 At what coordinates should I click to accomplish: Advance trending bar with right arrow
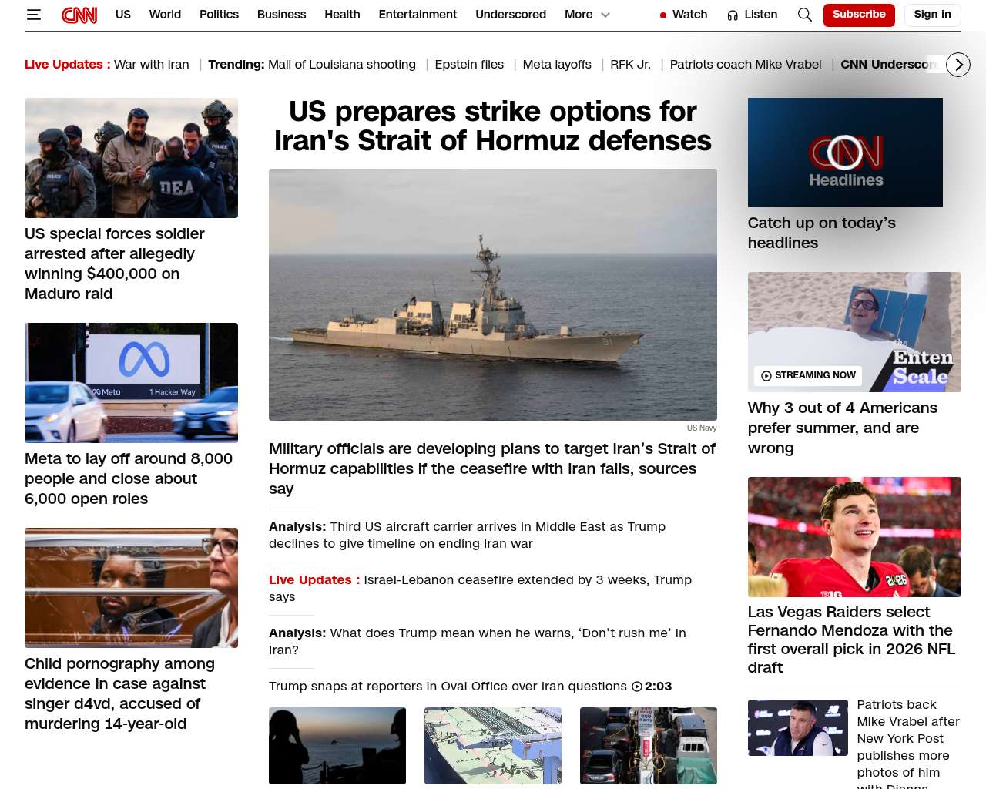click(958, 65)
